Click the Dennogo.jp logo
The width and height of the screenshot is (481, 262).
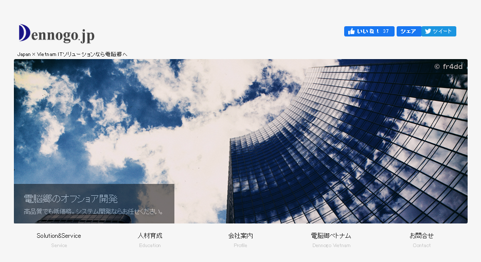(57, 34)
